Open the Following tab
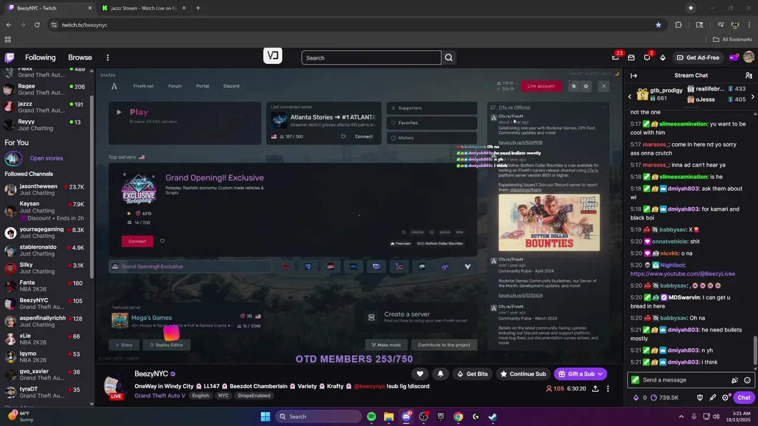Viewport: 758px width, 426px height. click(40, 57)
